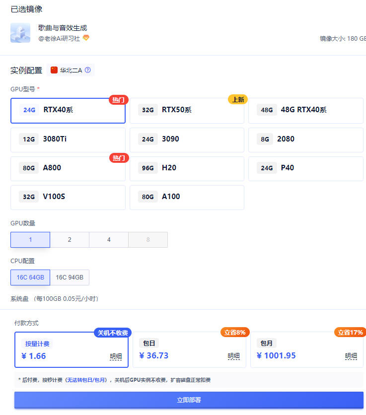Click the 立省17% badge on 包月
The image size is (366, 415).
coord(351,333)
